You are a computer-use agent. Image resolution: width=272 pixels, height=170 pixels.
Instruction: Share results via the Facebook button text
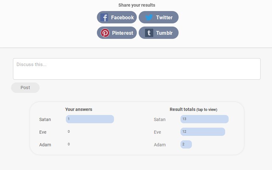pos(122,17)
